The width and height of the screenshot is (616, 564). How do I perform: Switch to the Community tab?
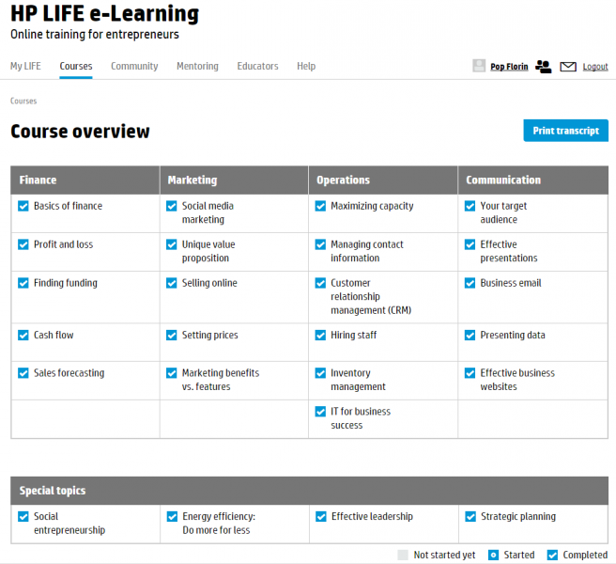[134, 66]
